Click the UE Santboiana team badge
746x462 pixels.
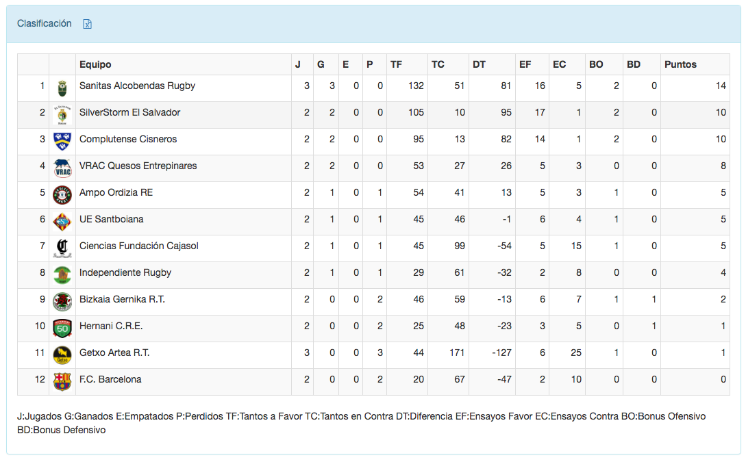[62, 221]
